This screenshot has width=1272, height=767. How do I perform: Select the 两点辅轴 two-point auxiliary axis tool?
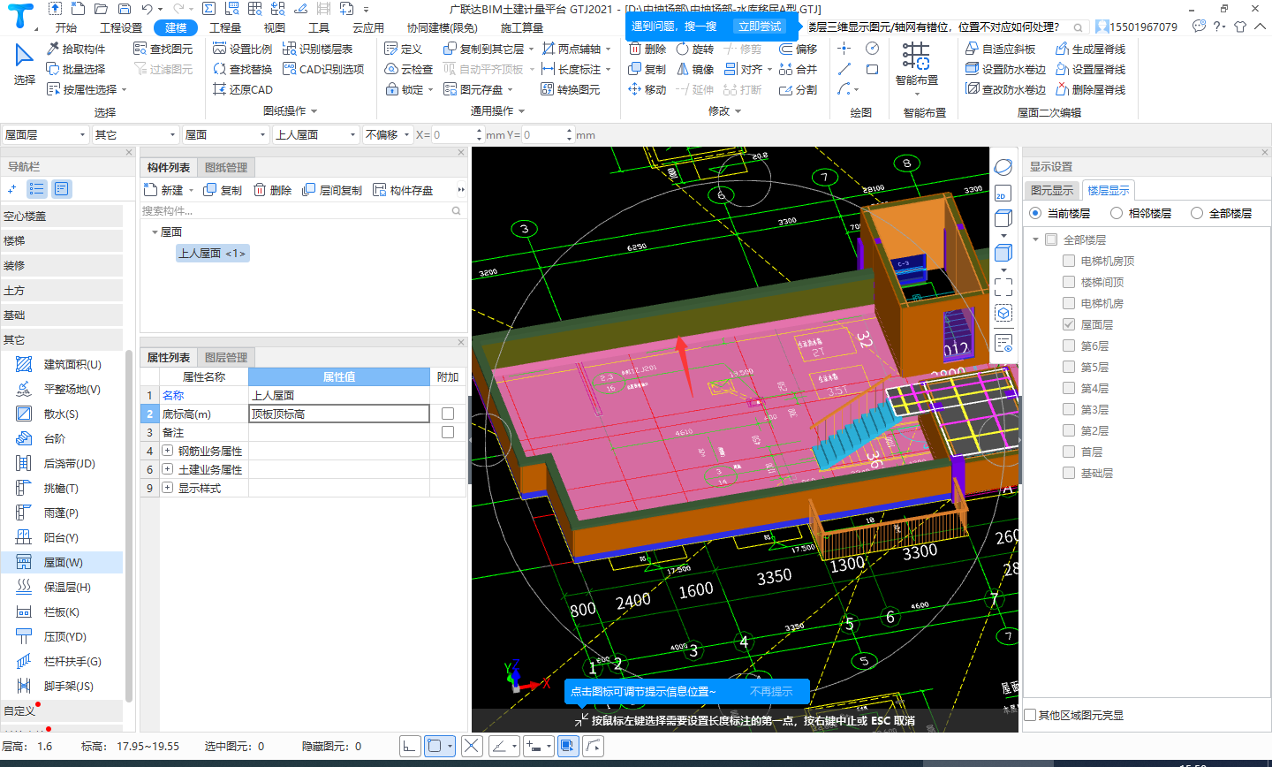coord(572,49)
